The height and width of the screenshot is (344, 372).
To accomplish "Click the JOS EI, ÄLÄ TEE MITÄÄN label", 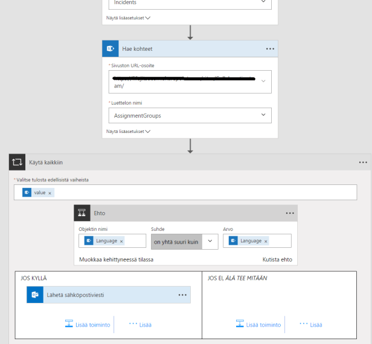I will click(237, 278).
